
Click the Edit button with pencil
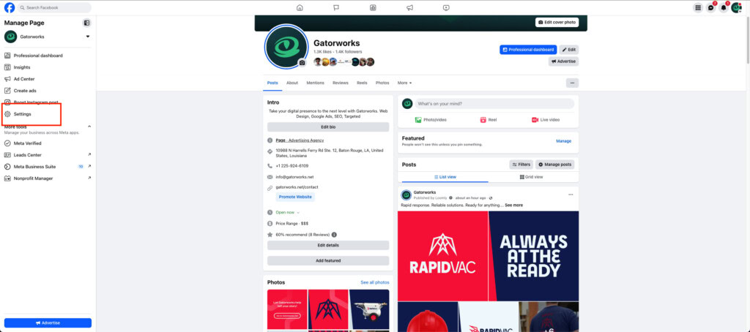point(569,50)
